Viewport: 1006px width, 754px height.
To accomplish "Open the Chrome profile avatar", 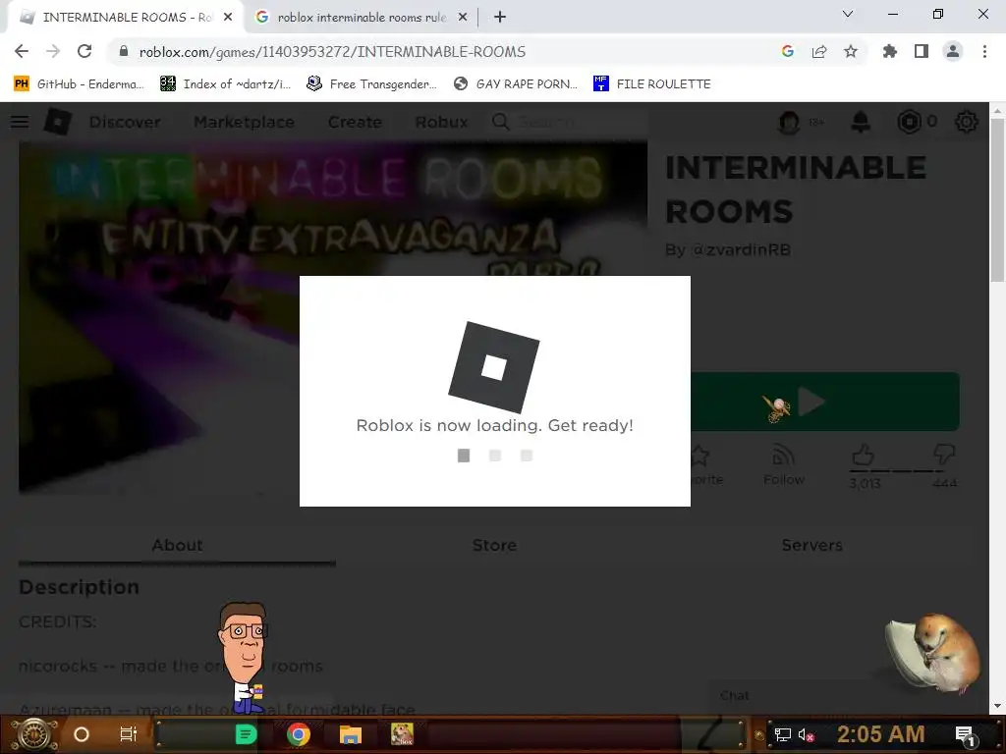I will click(953, 51).
